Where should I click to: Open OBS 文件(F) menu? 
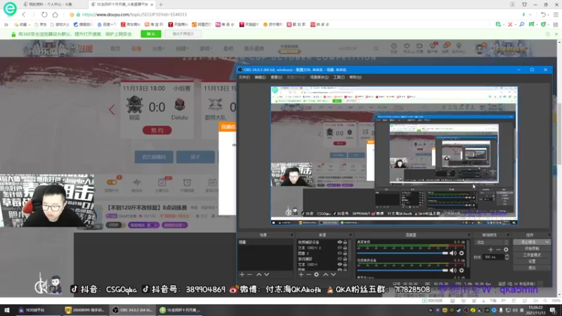pyautogui.click(x=244, y=77)
